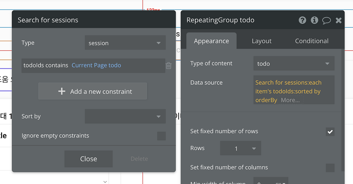Viewport: 353px width, 184px height.
Task: Delete the todoIds constraint with trash icon
Action: pyautogui.click(x=169, y=66)
